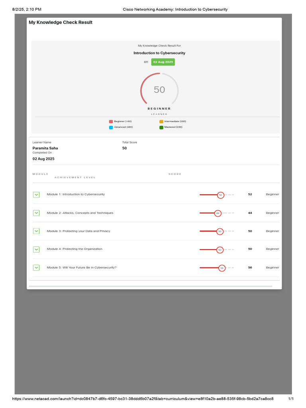
Task: Expand Module 5 Future in Cybersecurity row
Action: pos(36,267)
